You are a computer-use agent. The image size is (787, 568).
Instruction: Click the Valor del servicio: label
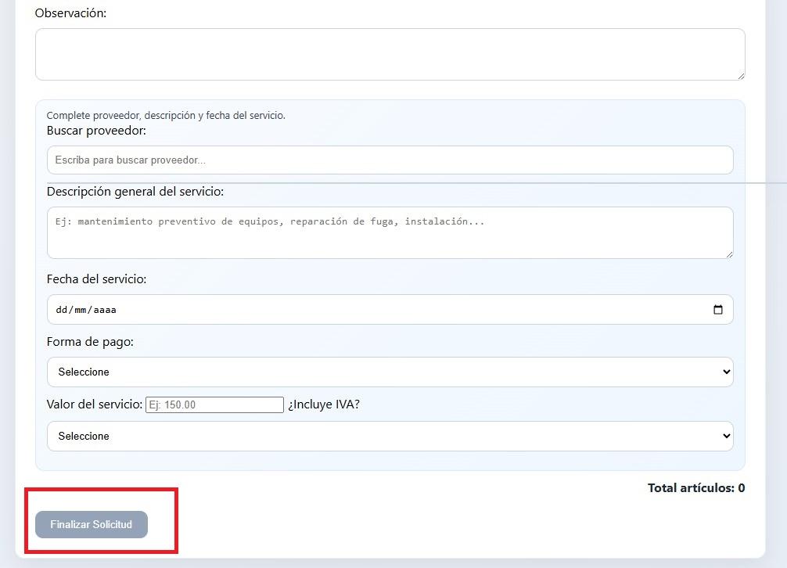coord(95,404)
